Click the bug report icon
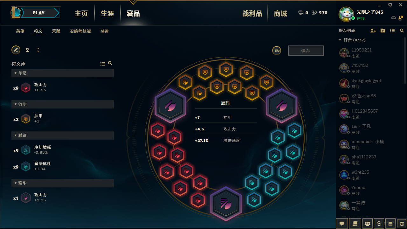Screen dimensions: 407x229 402,223
